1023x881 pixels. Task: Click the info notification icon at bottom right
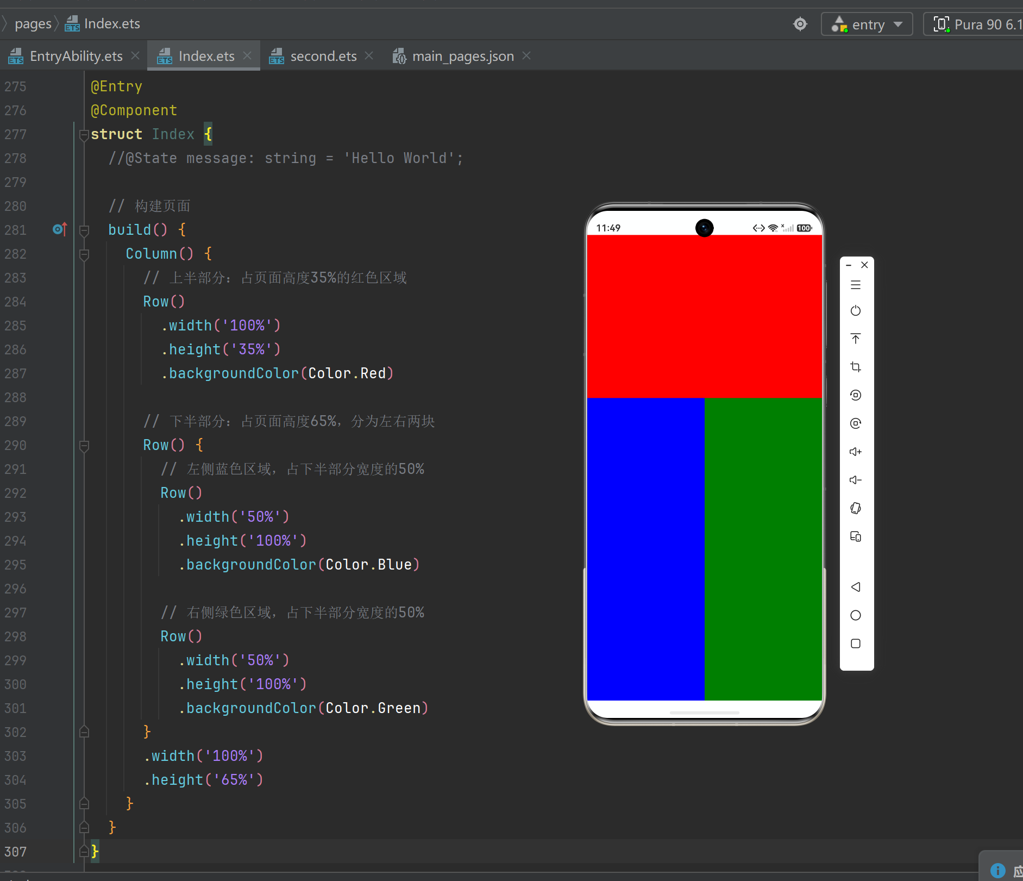coord(998,870)
